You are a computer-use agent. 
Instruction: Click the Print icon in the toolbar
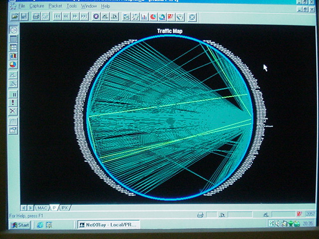click(x=36, y=16)
